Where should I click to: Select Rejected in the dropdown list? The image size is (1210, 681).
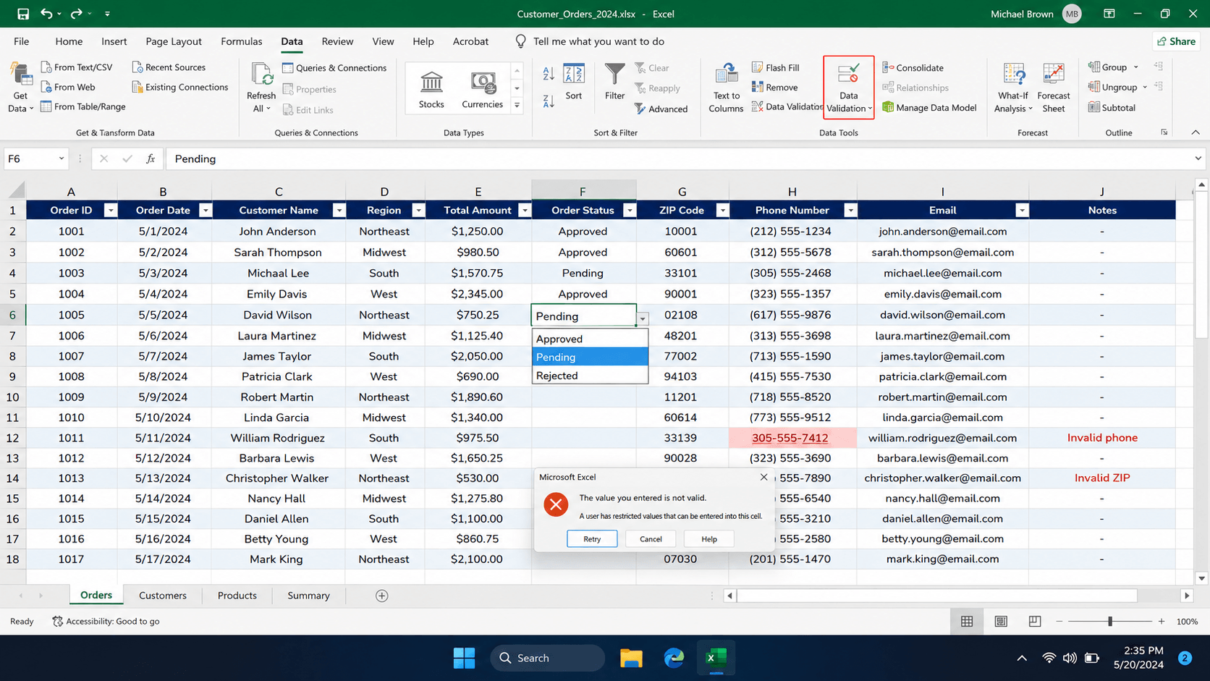click(590, 376)
